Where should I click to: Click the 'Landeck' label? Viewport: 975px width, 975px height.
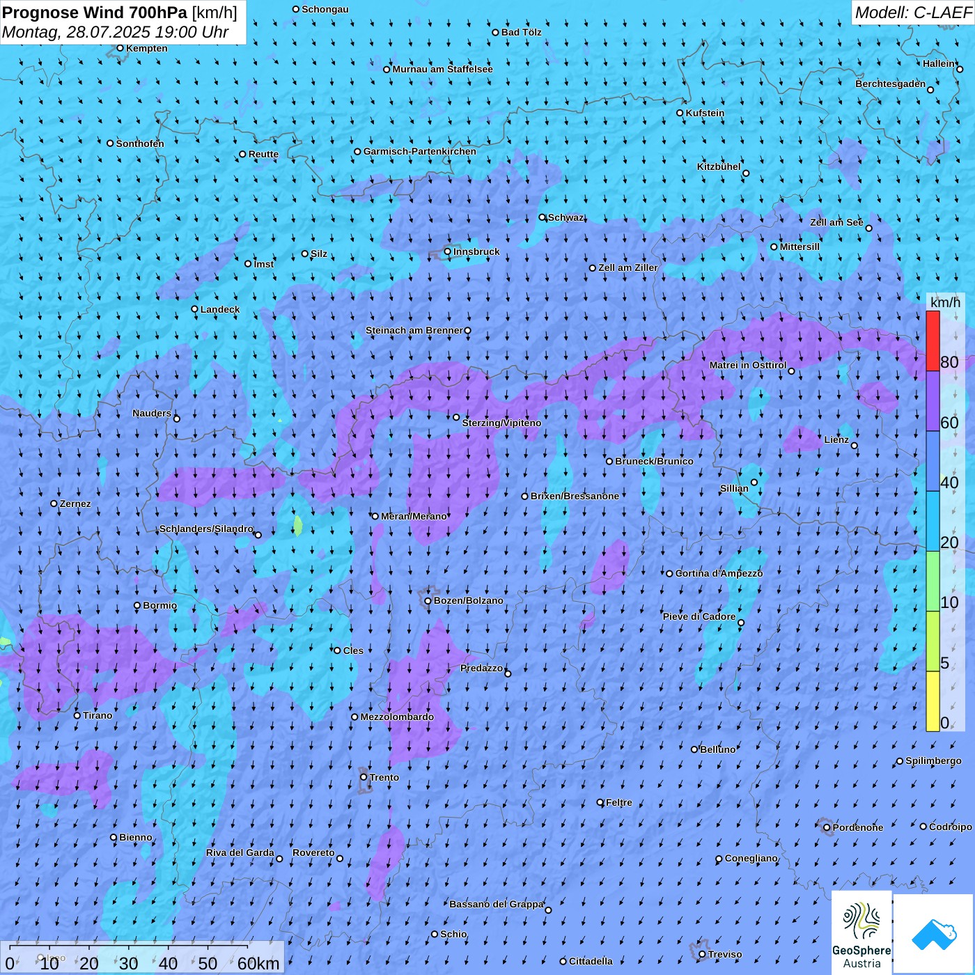220,309
